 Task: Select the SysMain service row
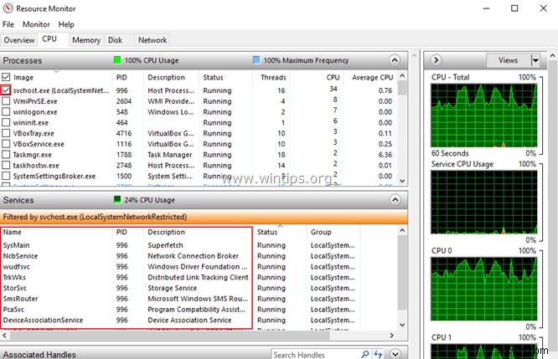[x=180, y=245]
